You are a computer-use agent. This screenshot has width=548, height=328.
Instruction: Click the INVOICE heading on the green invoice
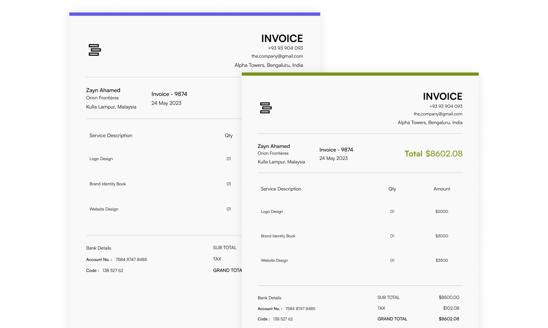pos(442,96)
